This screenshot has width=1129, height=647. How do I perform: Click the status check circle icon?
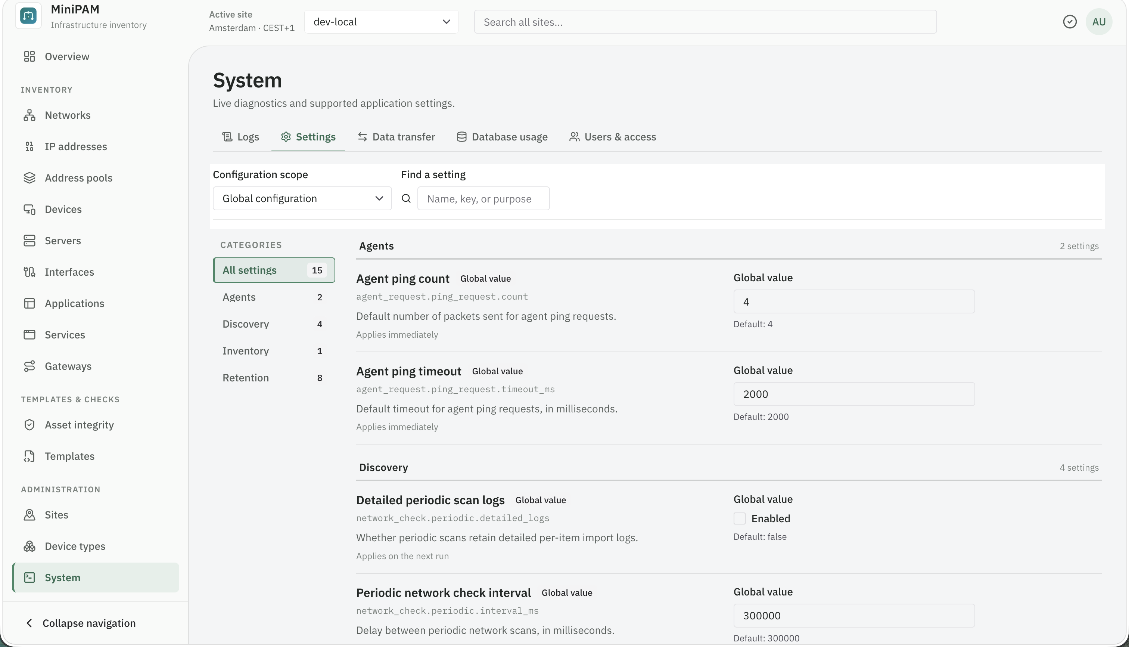pyautogui.click(x=1070, y=22)
